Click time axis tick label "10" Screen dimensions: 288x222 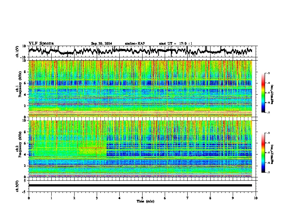pos(256,198)
